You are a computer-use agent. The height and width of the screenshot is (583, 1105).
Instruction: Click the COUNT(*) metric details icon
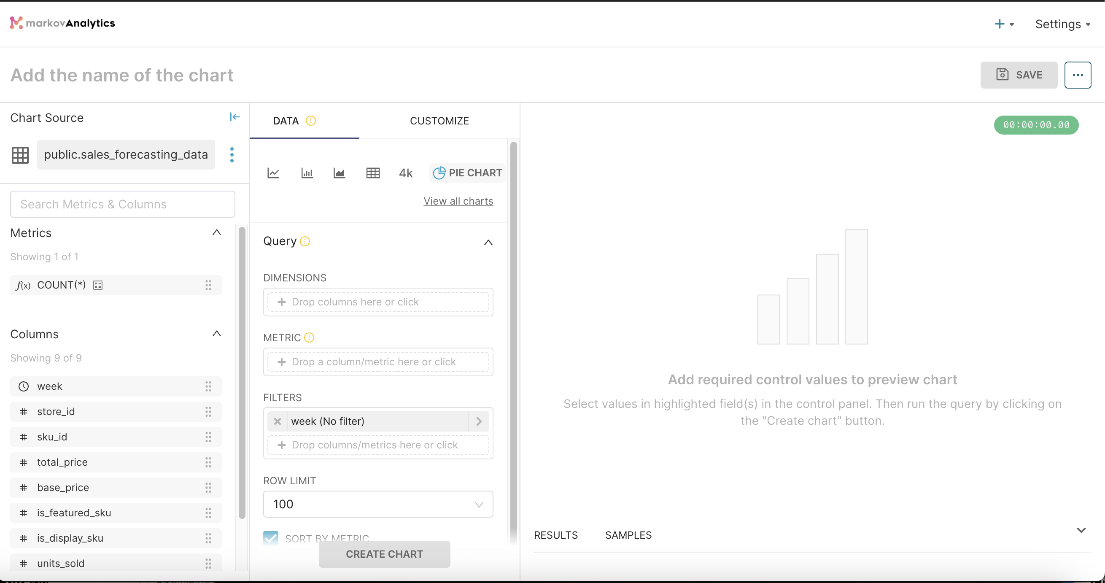(98, 285)
